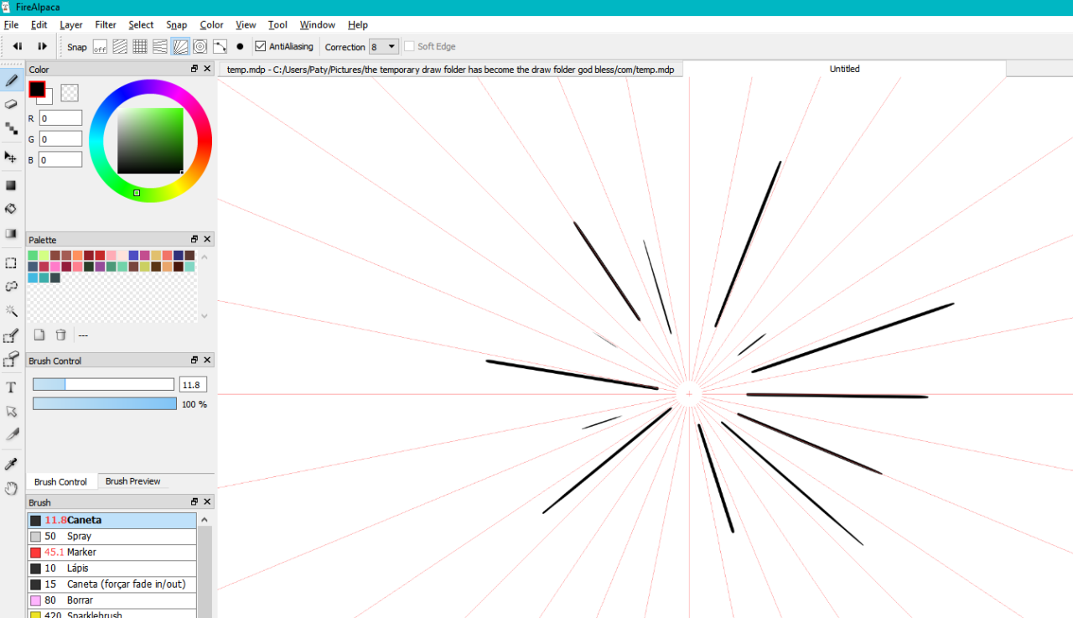
Task: Select the Spray brush
Action: (x=112, y=536)
